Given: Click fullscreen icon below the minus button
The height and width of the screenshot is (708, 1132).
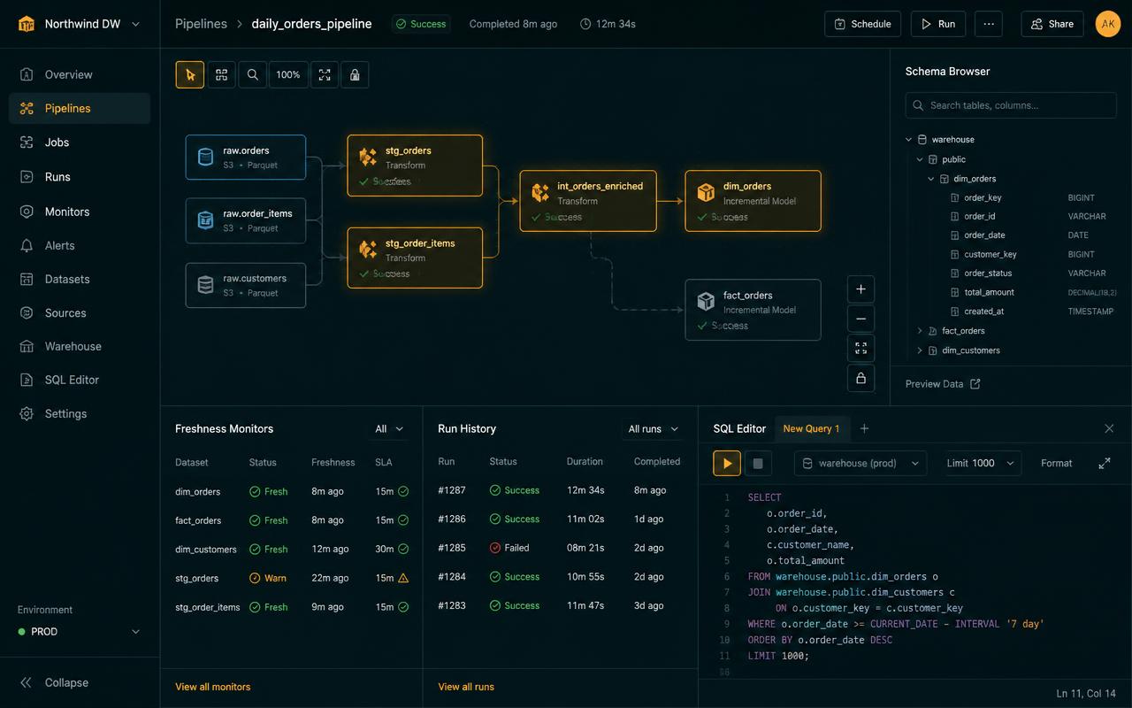Looking at the screenshot, I should pyautogui.click(x=861, y=349).
